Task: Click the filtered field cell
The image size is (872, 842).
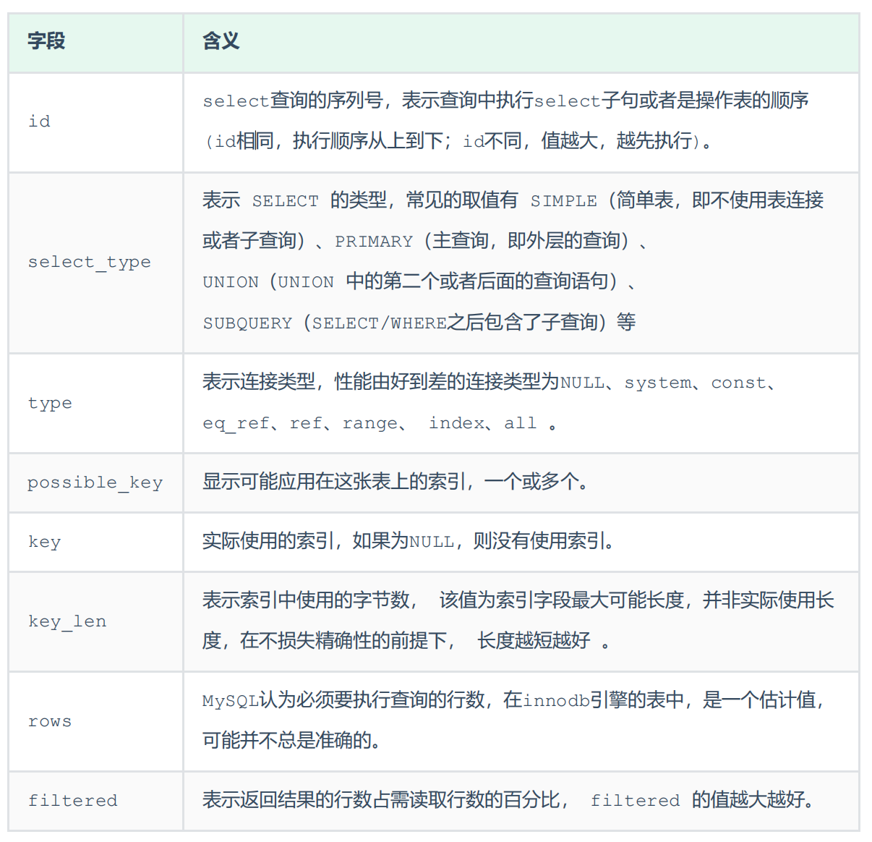Action: click(x=95, y=801)
